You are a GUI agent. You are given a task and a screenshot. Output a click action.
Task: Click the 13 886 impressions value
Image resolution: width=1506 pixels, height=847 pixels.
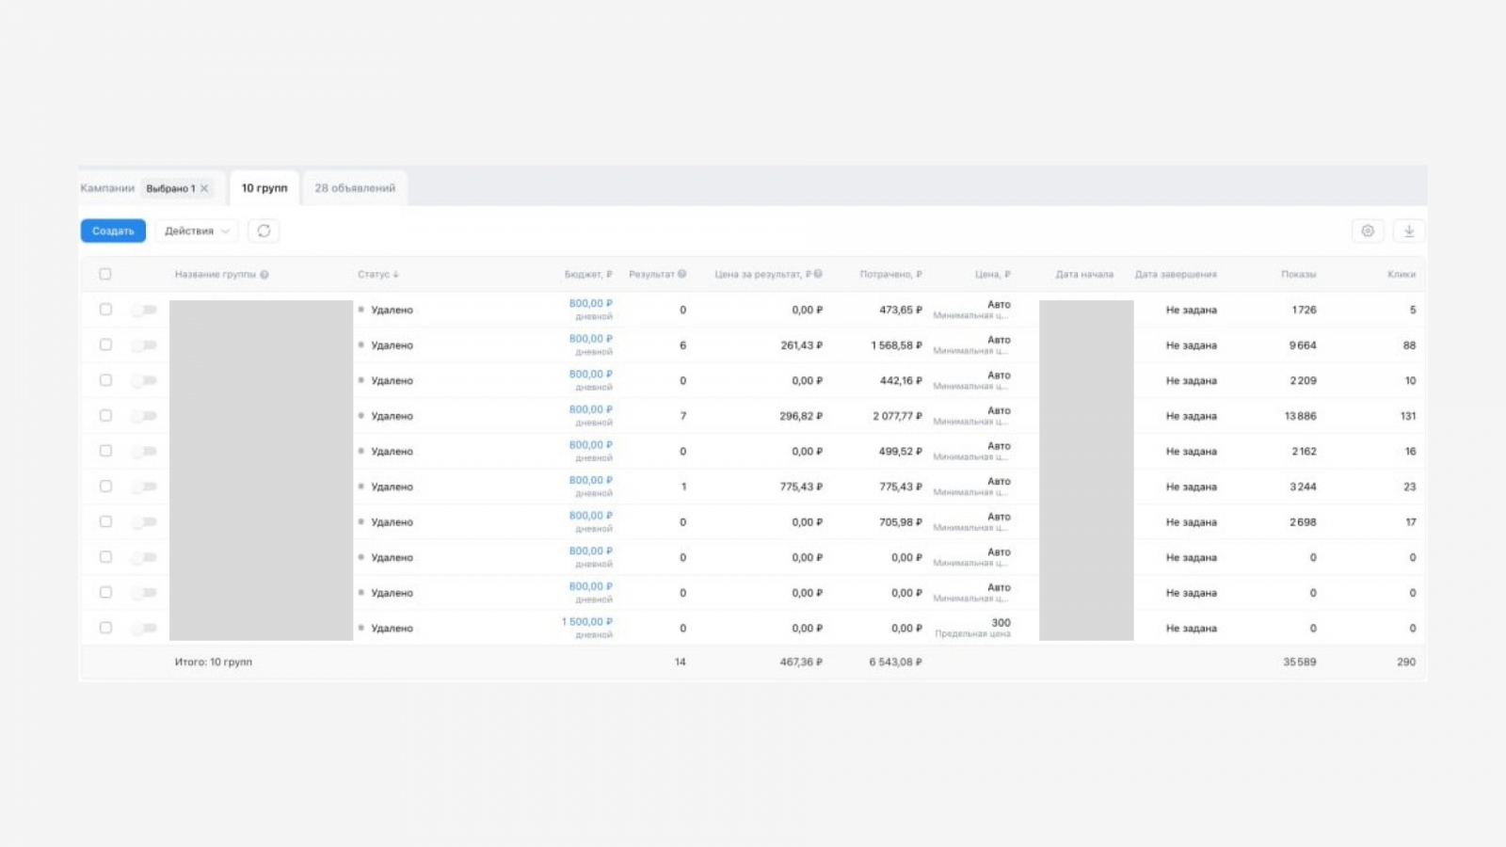click(1301, 416)
